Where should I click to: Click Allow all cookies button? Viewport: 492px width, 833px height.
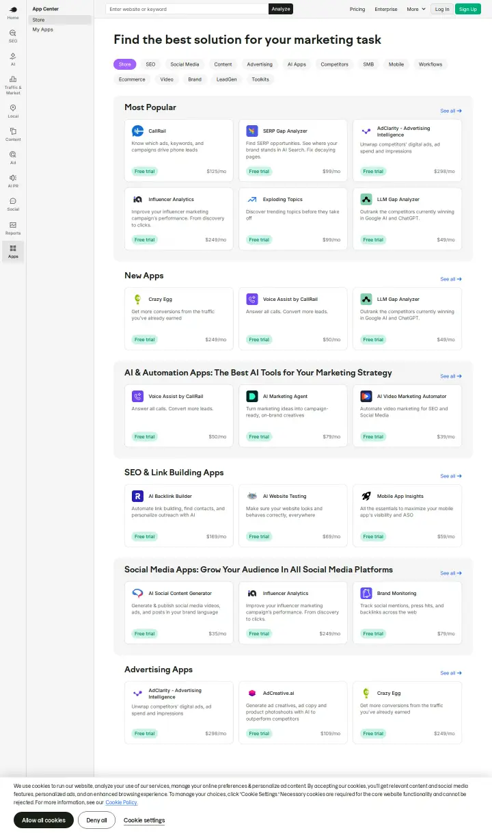[44, 820]
